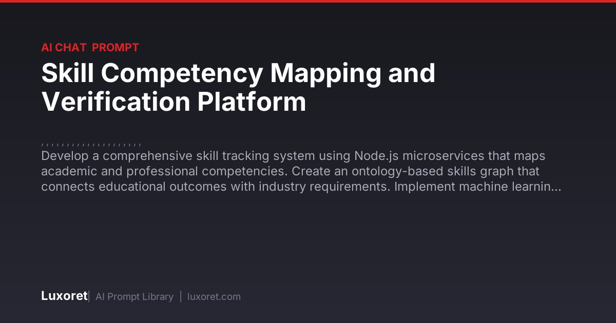616x323 pixels.
Task: Select the title 'Skill Competency Mapping and Verification Platform'
Action: tap(238, 88)
